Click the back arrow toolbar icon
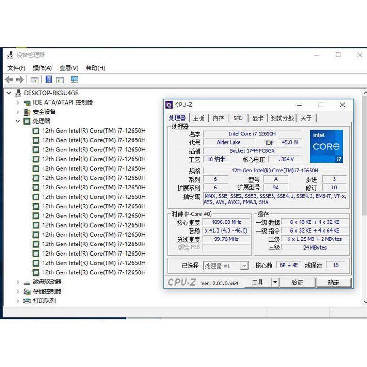 (x=9, y=80)
